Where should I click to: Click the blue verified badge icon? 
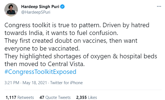tap(62, 7)
